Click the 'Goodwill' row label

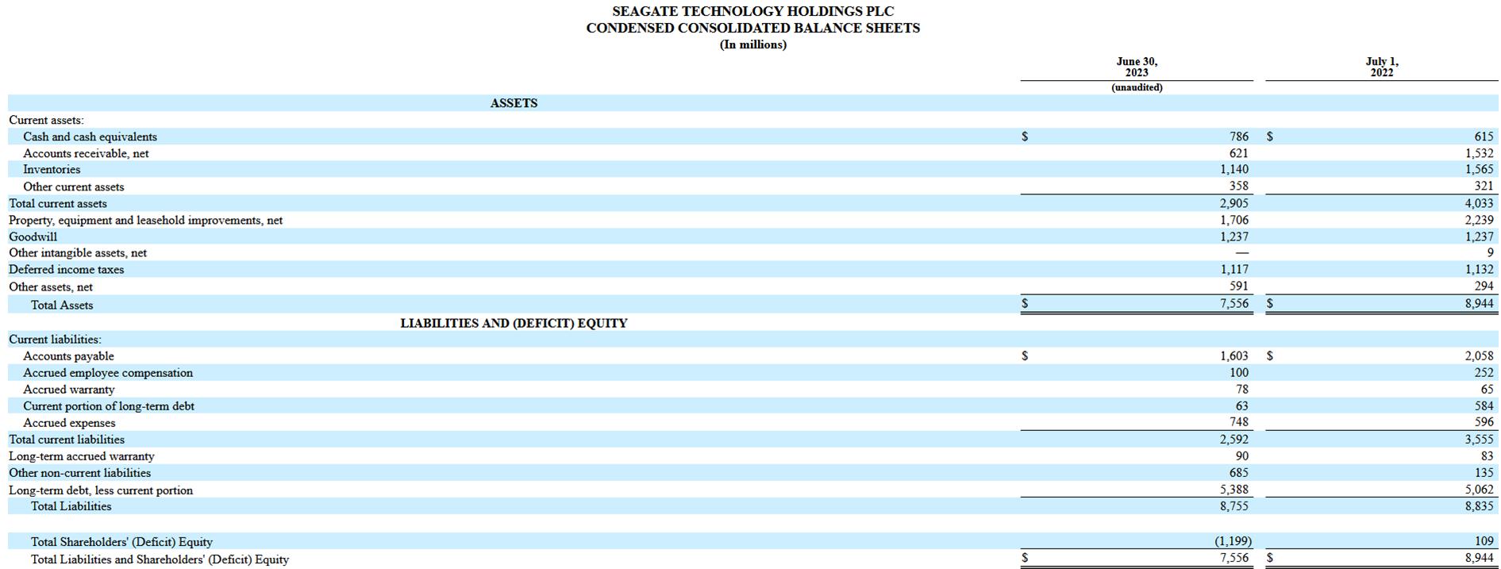33,236
